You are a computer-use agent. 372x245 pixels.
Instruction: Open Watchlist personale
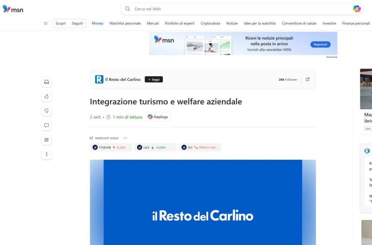[125, 23]
